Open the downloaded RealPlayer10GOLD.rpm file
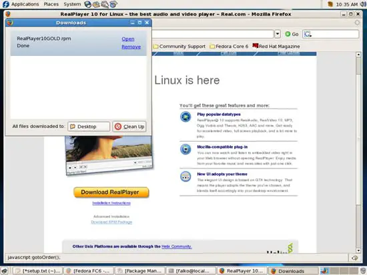Viewport: 367px width, 275px height. pos(128,39)
